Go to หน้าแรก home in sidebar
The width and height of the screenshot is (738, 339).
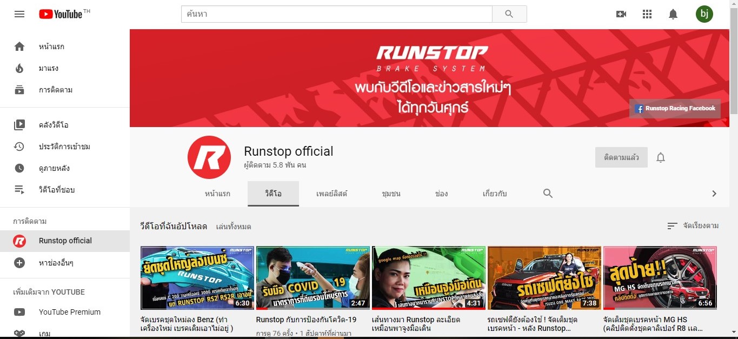(65, 46)
